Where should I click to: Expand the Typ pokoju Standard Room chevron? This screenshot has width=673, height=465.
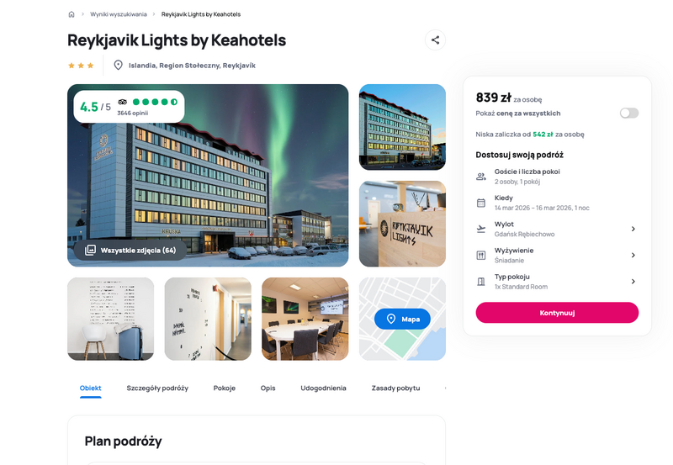pos(633,282)
